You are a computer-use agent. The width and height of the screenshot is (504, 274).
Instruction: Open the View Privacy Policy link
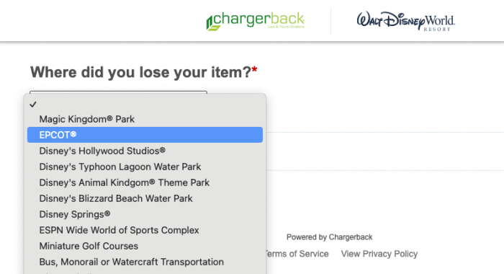[379, 254]
